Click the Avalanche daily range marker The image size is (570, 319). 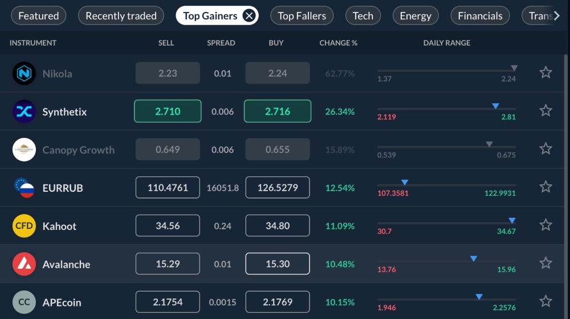point(473,259)
